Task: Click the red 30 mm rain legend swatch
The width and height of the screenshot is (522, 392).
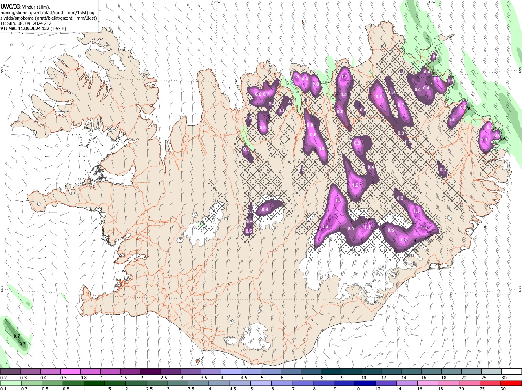Action: pyautogui.click(x=511, y=383)
